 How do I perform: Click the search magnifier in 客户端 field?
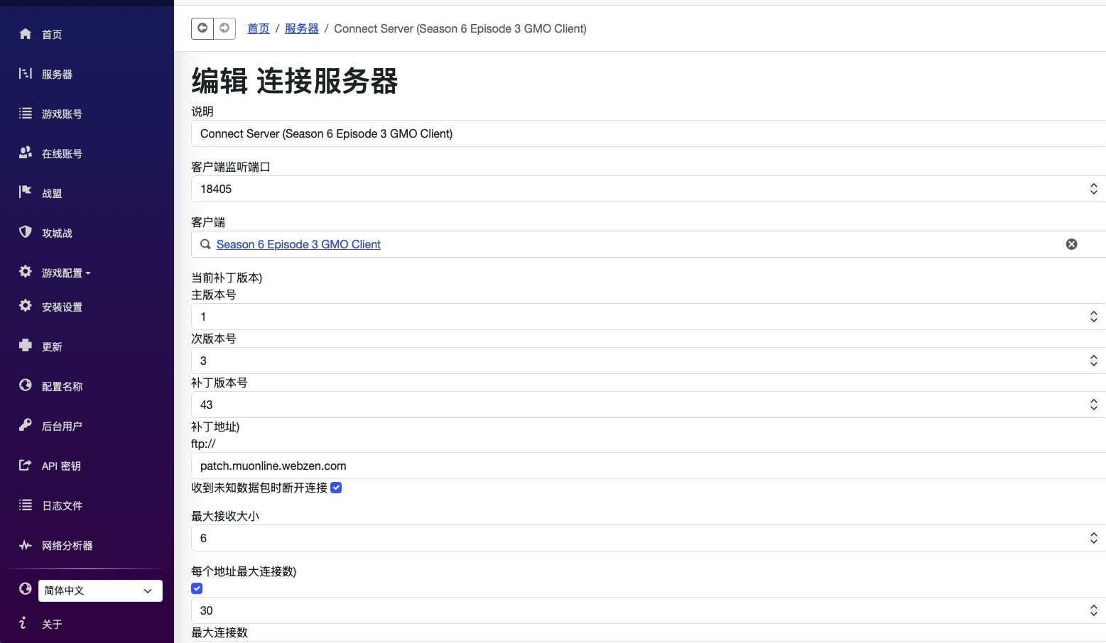pyautogui.click(x=205, y=244)
